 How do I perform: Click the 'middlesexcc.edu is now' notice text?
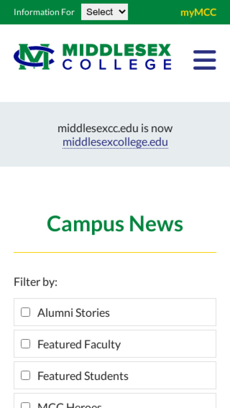(115, 128)
